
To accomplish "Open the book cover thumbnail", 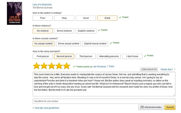I will point(15,13).
